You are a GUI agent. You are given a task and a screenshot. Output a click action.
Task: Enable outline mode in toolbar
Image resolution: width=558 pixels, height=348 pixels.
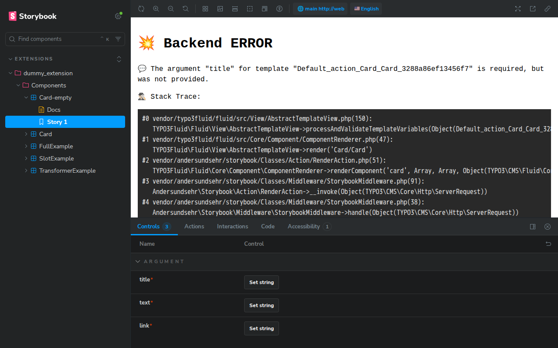click(250, 9)
